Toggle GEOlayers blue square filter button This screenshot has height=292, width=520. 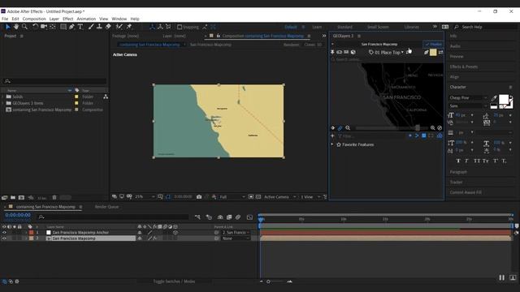[424, 135]
